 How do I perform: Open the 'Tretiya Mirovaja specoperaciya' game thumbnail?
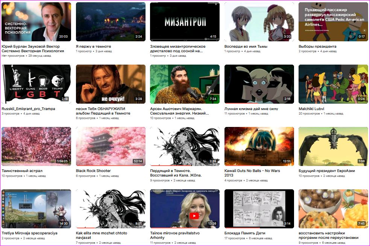click(36, 209)
